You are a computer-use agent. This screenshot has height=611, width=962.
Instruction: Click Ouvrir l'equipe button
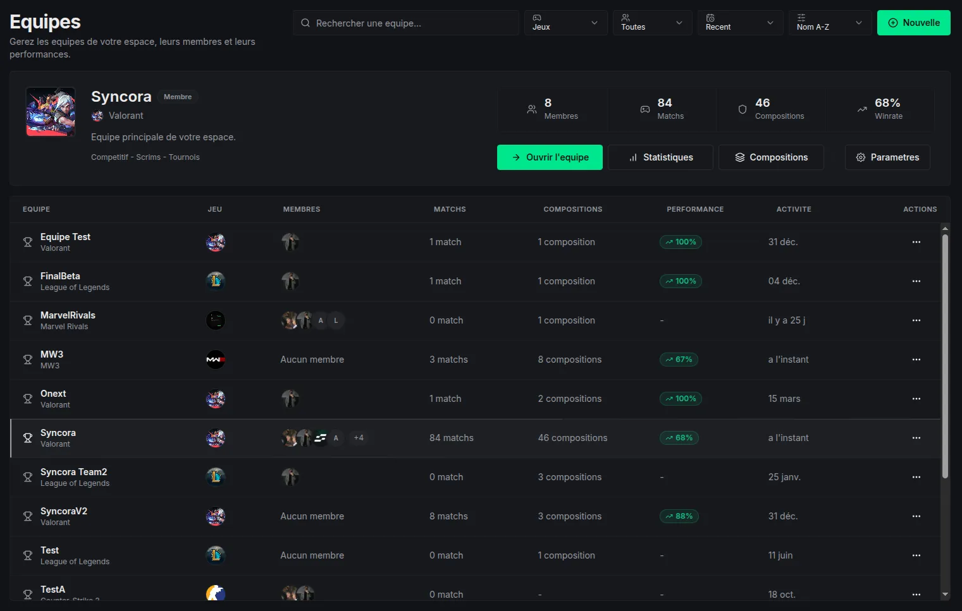tap(550, 157)
